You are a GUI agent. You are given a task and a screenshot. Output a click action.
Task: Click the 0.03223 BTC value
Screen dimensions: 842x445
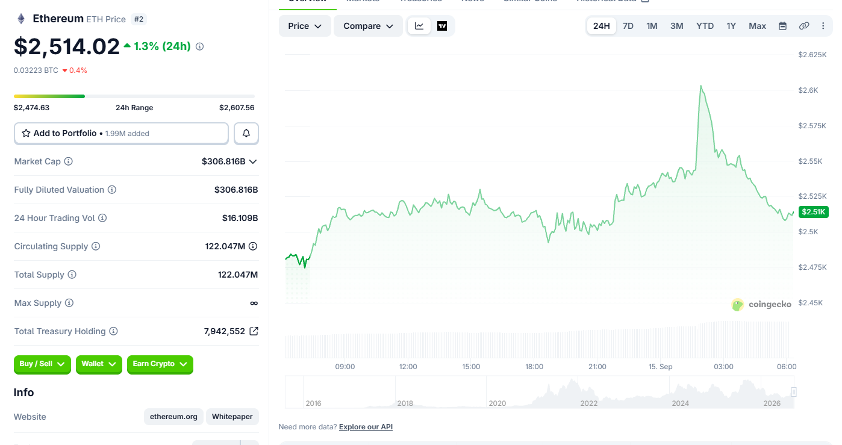point(36,70)
